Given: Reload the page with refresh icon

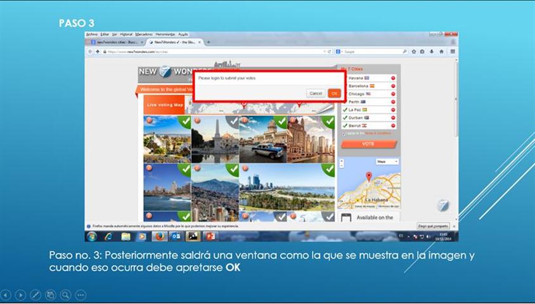Looking at the screenshot, I should tap(330, 51).
